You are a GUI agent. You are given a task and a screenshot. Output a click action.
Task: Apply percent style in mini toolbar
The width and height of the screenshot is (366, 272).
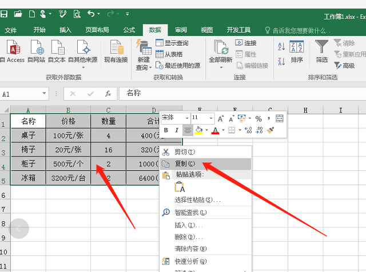258,119
